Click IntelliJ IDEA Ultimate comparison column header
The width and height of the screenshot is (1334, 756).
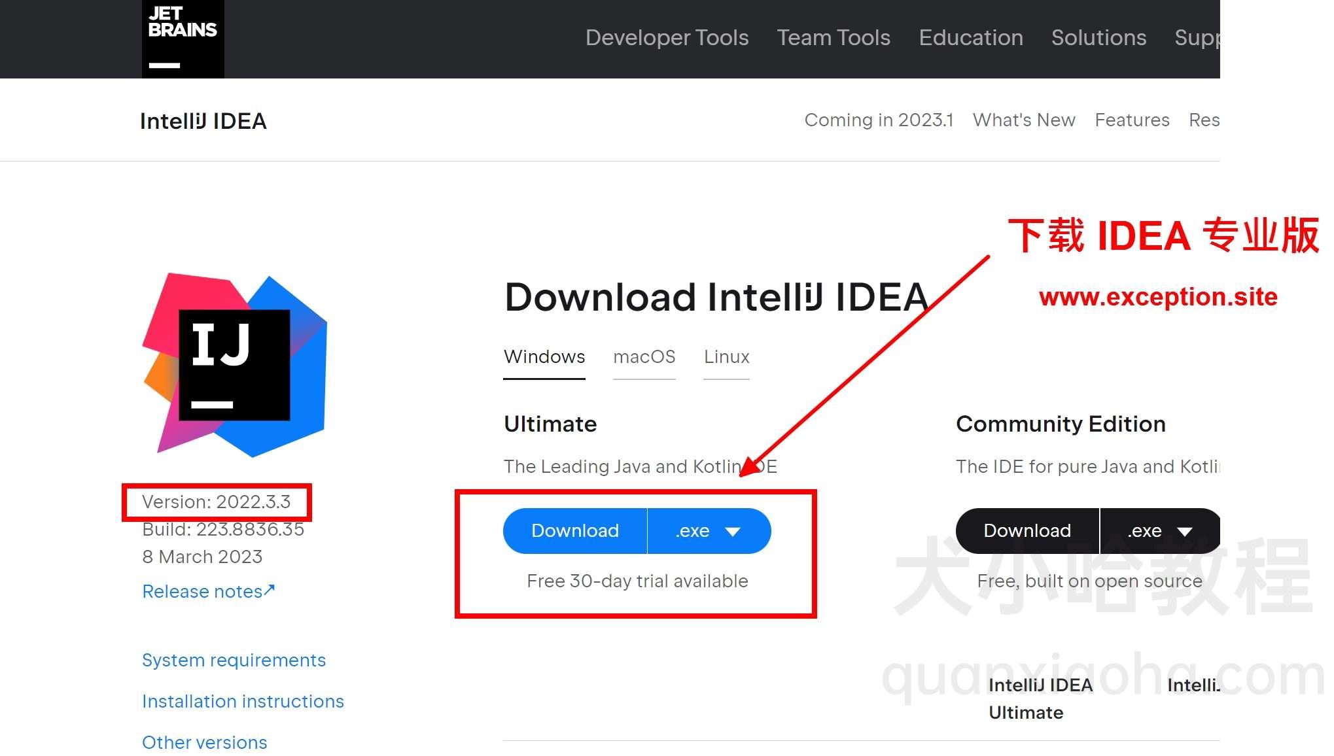tap(1040, 699)
